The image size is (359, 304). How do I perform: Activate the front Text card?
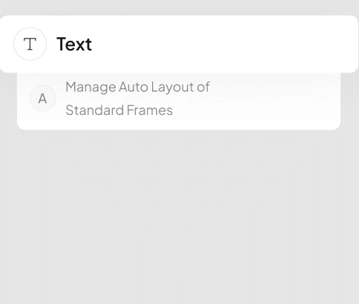[179, 44]
